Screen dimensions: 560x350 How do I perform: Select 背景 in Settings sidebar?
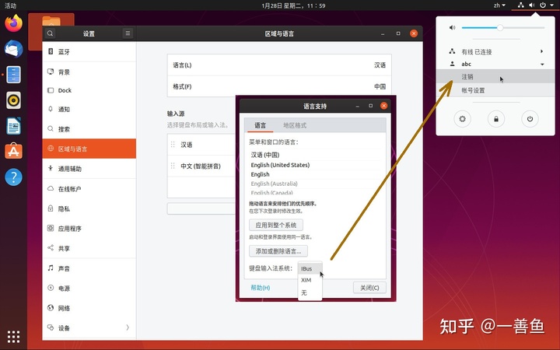(x=89, y=72)
